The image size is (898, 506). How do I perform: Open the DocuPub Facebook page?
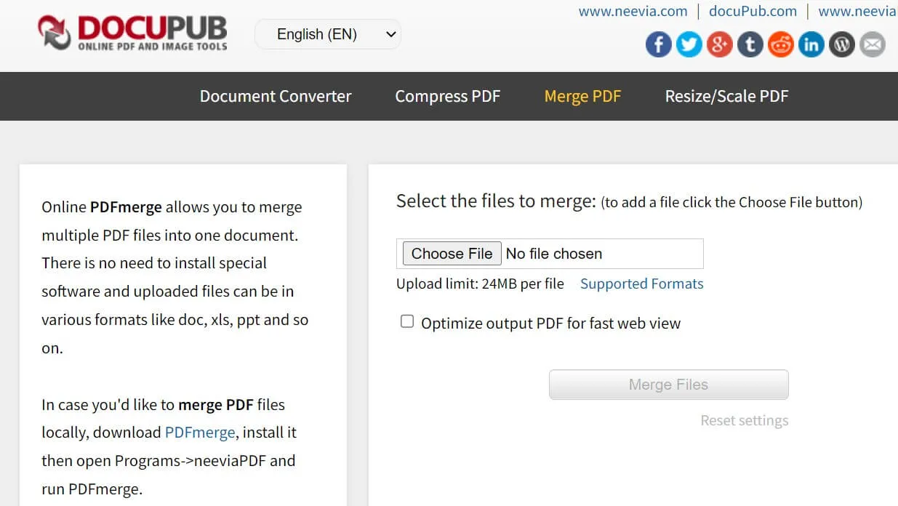(658, 44)
